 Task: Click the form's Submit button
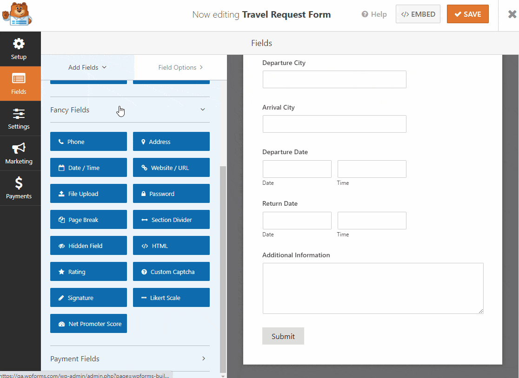(x=283, y=336)
